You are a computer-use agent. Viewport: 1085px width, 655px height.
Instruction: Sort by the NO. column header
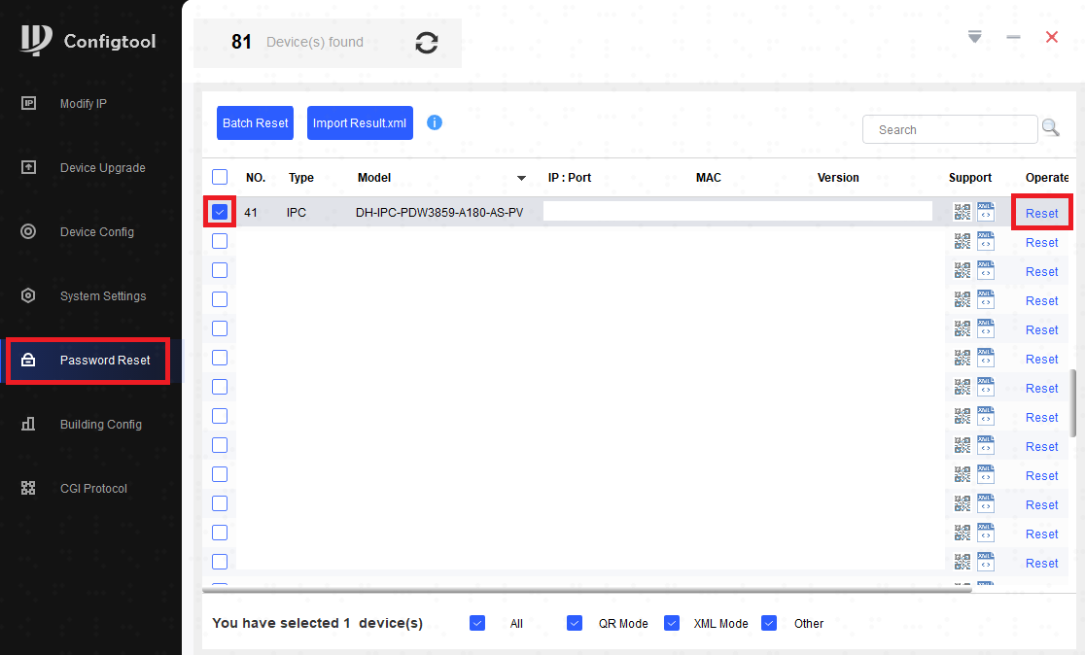point(256,178)
